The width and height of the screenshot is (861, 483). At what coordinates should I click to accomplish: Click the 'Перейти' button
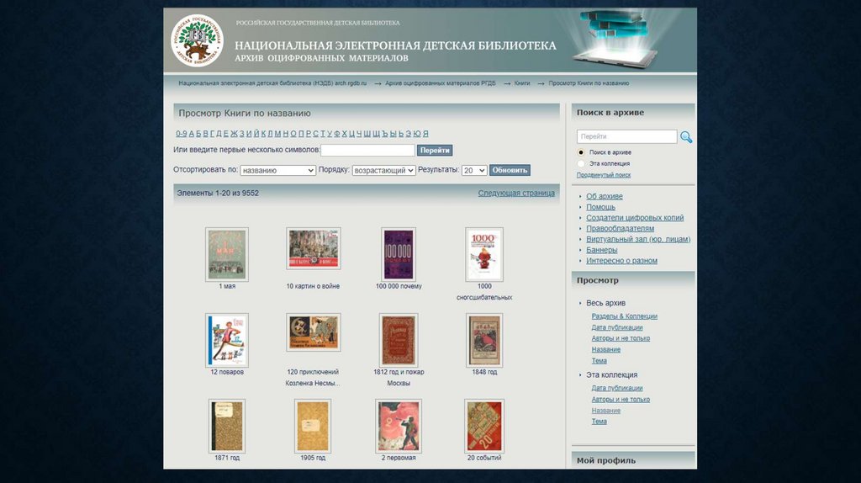coord(435,150)
